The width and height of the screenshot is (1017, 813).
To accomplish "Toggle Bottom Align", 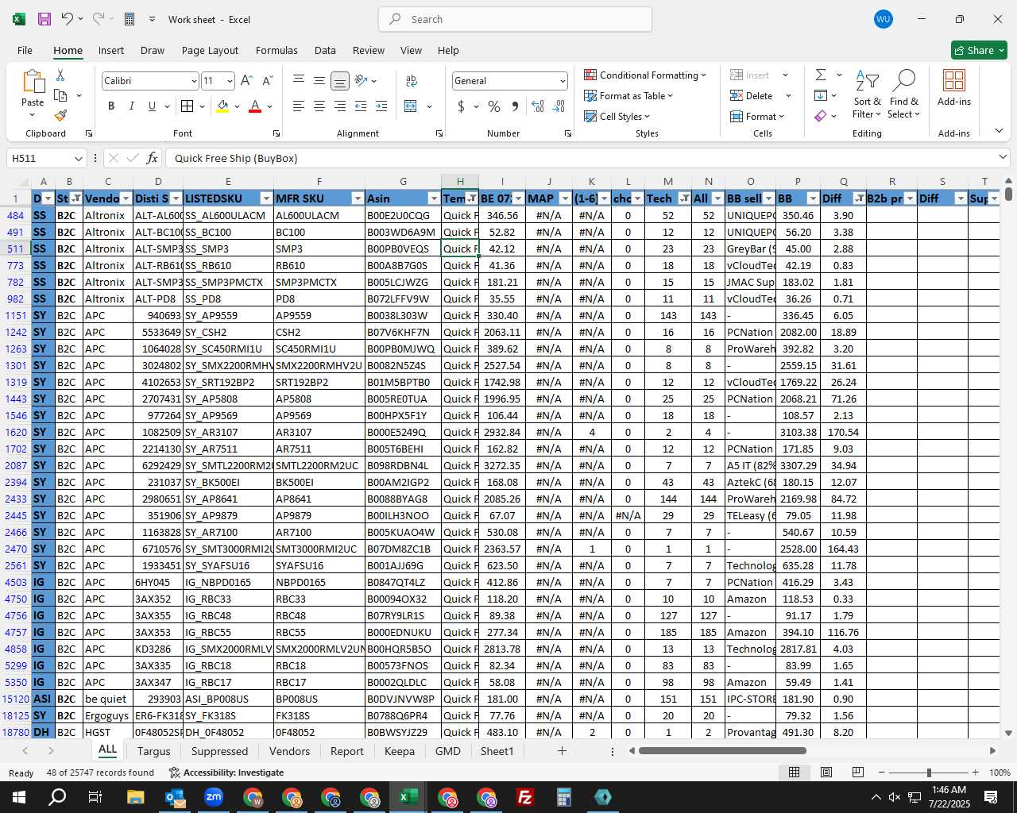I will tap(340, 81).
